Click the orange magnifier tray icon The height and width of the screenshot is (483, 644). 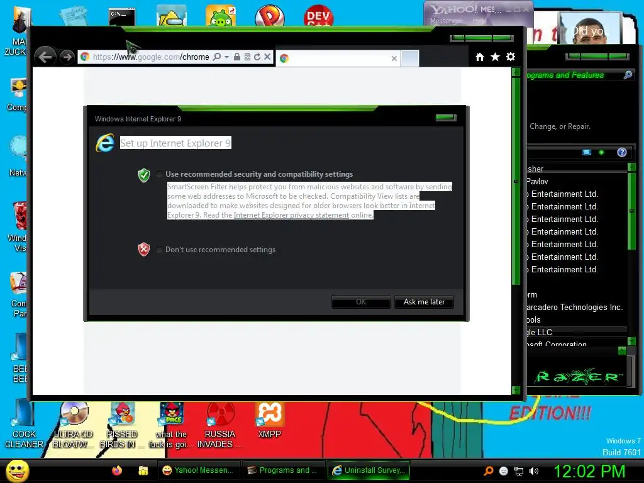click(489, 470)
